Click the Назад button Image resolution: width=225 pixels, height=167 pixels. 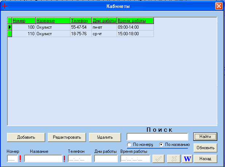tap(205, 159)
